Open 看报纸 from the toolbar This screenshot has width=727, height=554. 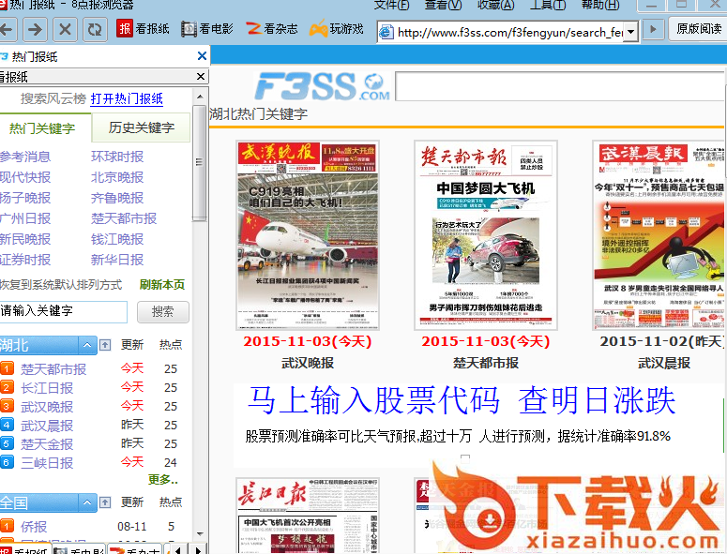pos(143,29)
